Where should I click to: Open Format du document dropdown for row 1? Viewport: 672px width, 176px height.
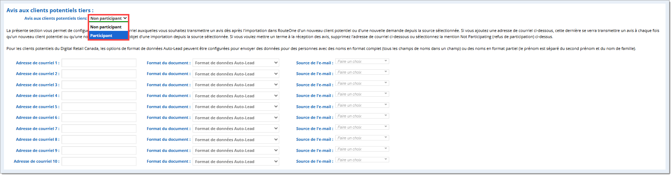coord(236,63)
